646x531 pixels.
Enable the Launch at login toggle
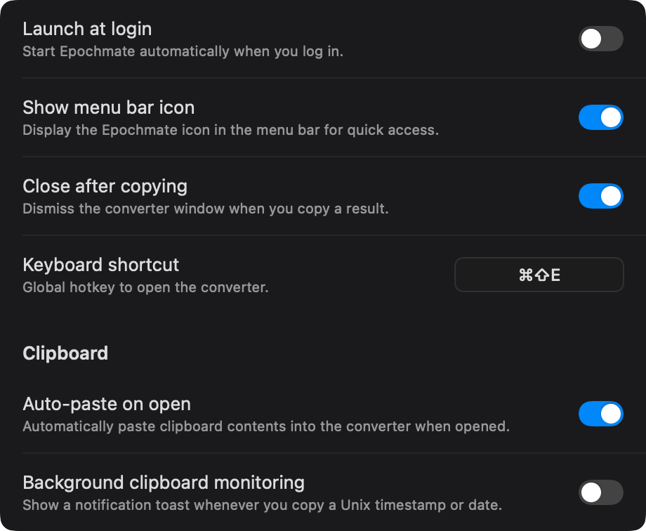point(601,39)
